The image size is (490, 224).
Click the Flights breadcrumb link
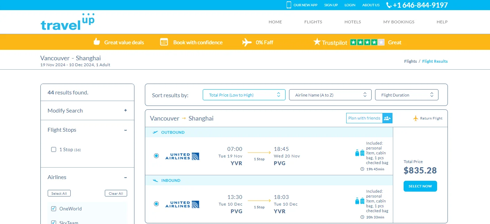(x=410, y=61)
